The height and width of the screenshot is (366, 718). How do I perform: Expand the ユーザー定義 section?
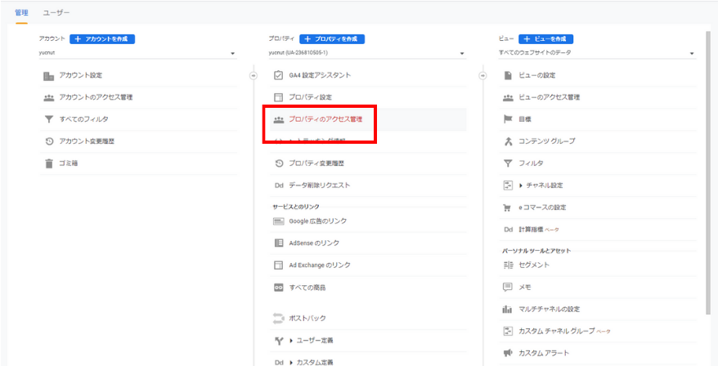291,341
